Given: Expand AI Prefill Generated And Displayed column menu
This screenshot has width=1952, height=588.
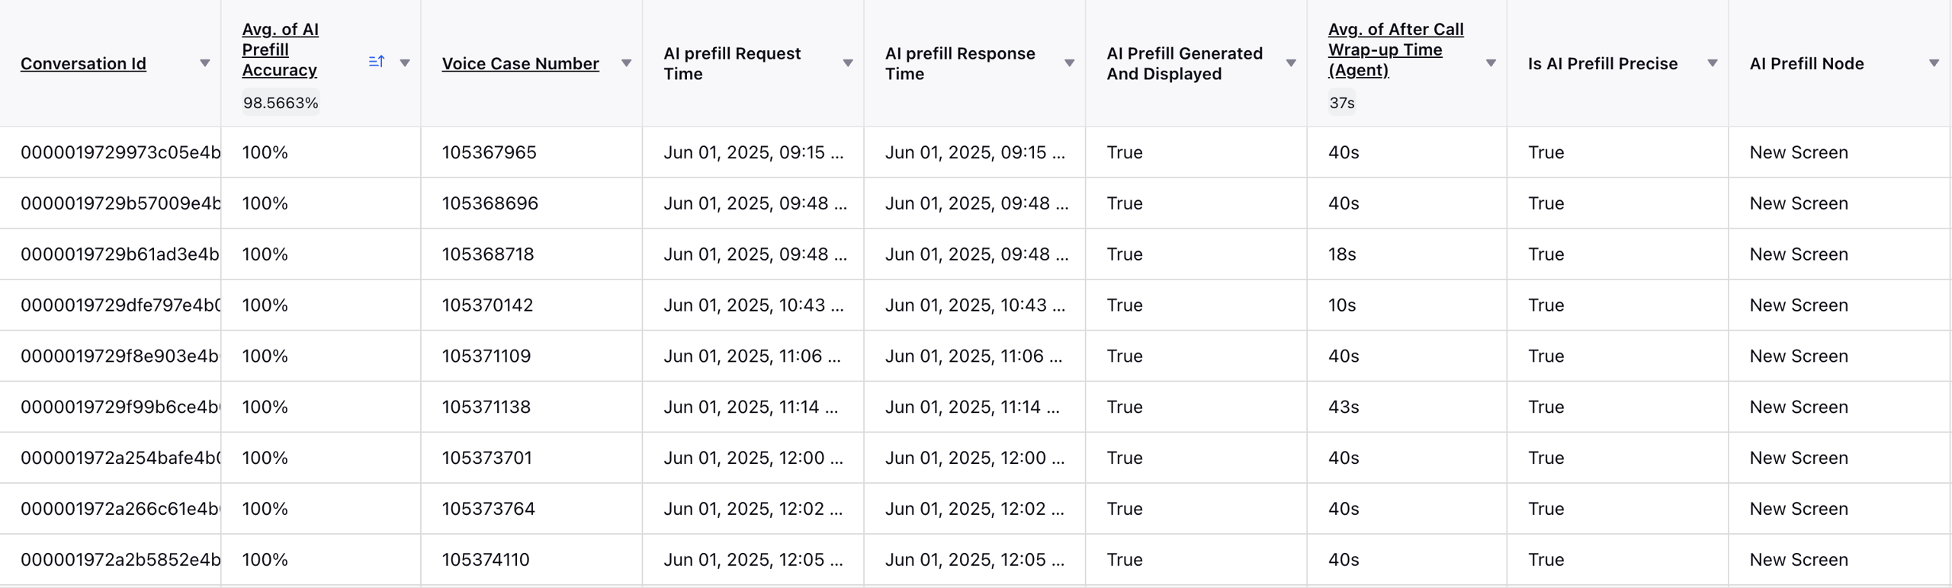Looking at the screenshot, I should click(1291, 63).
